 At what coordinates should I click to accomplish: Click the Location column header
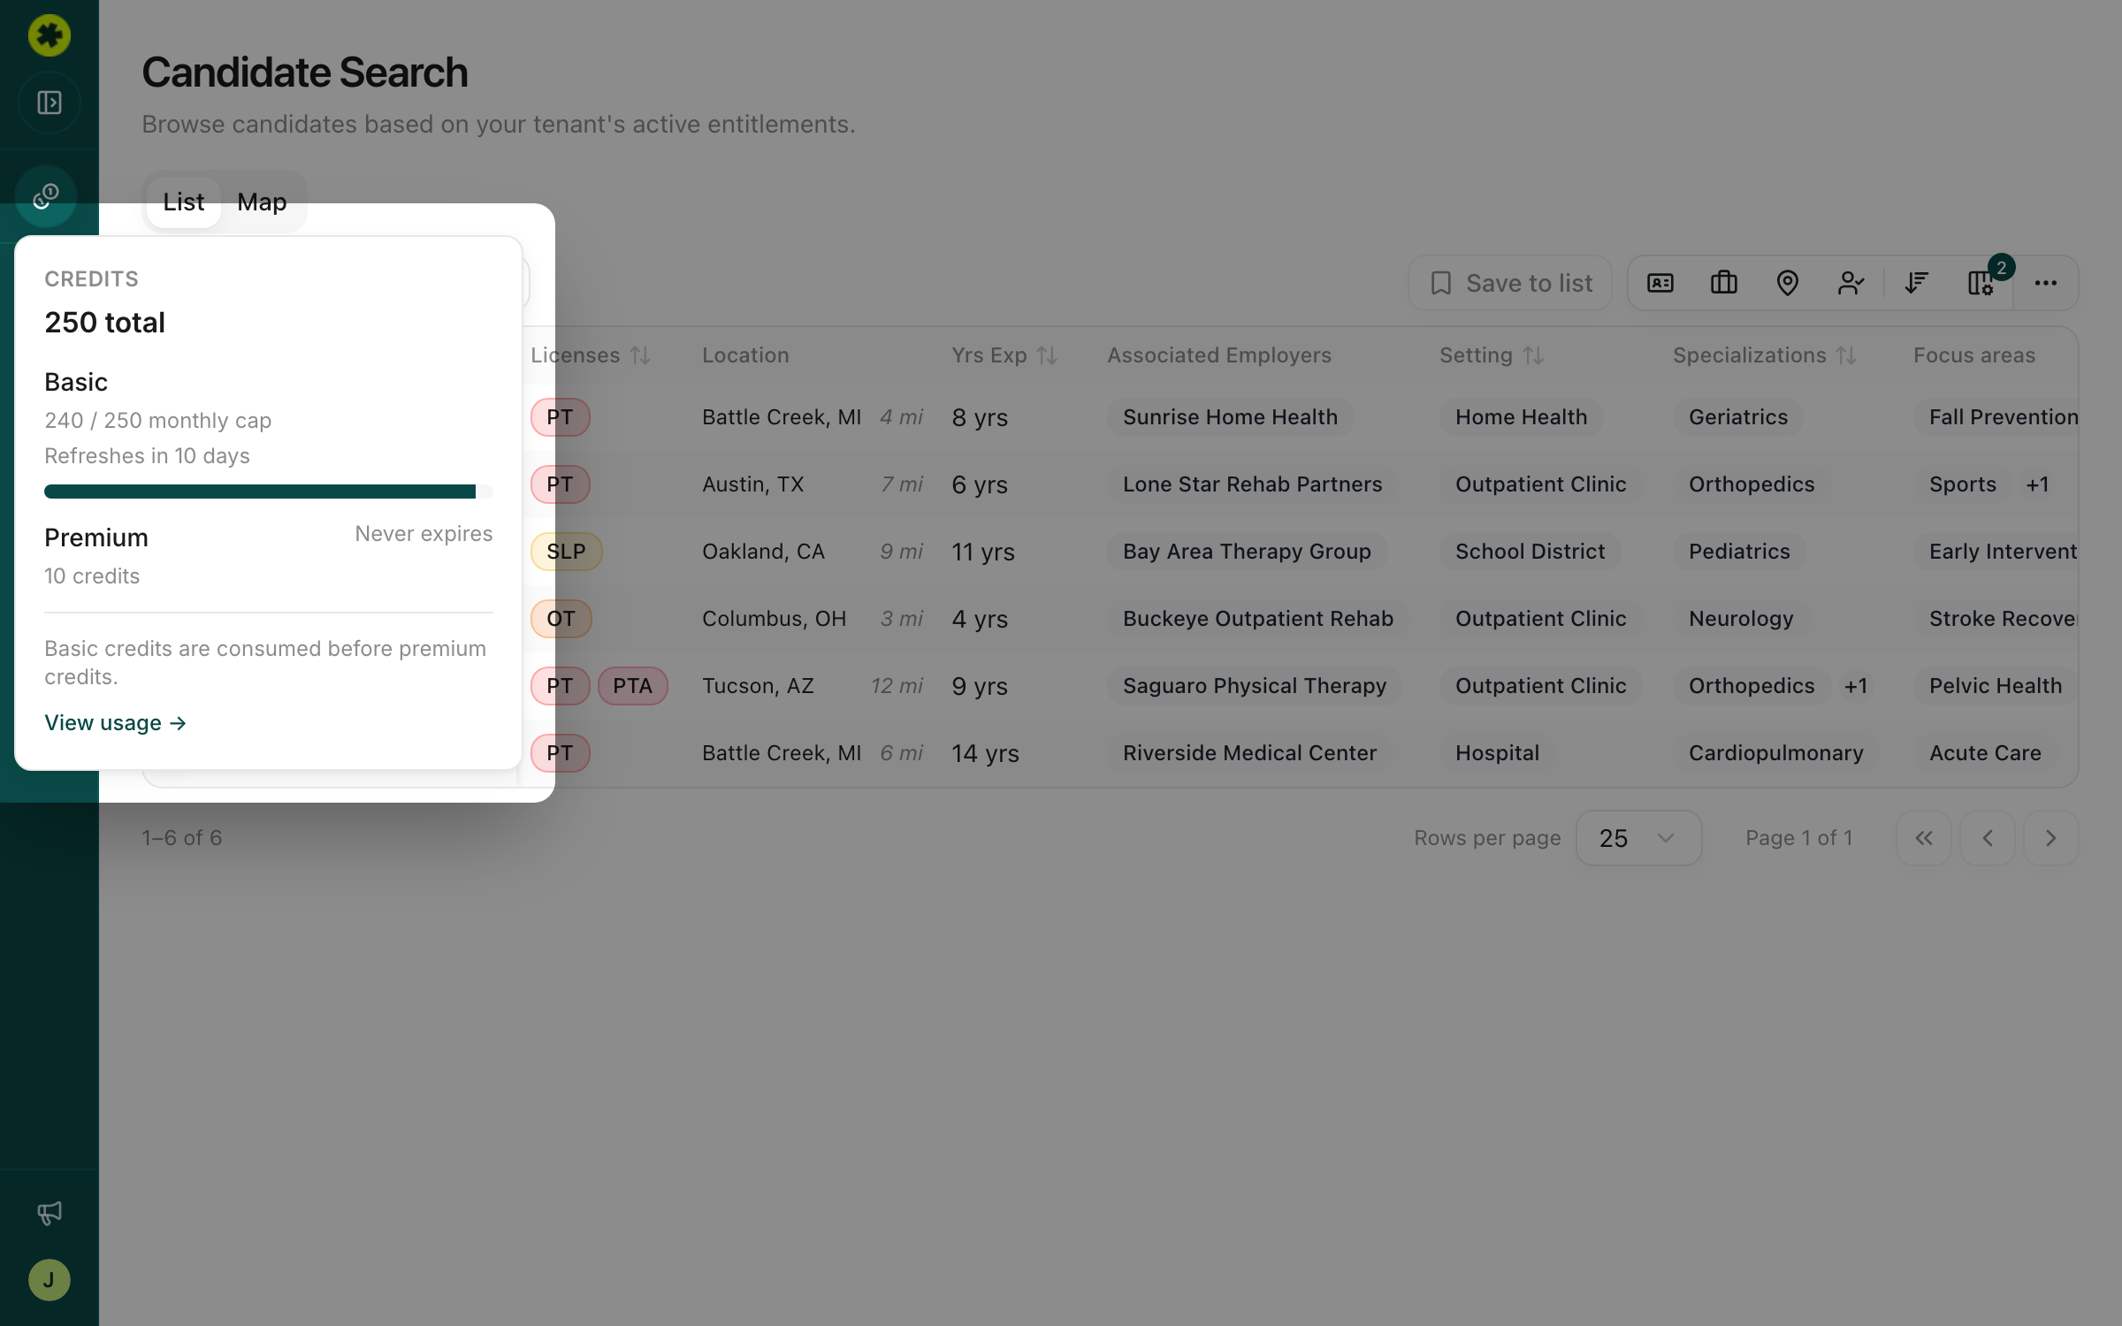(x=745, y=355)
